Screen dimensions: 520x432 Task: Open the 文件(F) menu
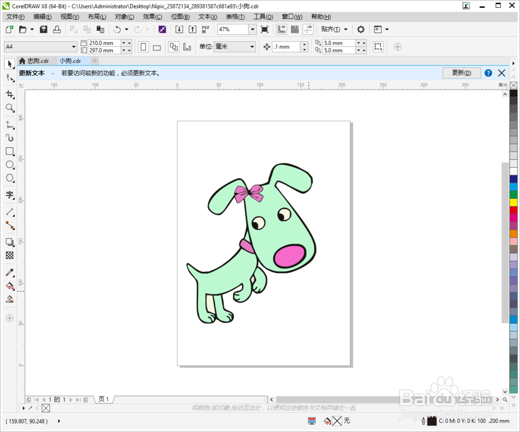click(x=15, y=17)
